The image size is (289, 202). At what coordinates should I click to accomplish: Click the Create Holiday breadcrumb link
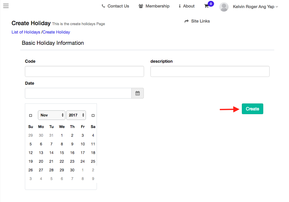tap(56, 32)
